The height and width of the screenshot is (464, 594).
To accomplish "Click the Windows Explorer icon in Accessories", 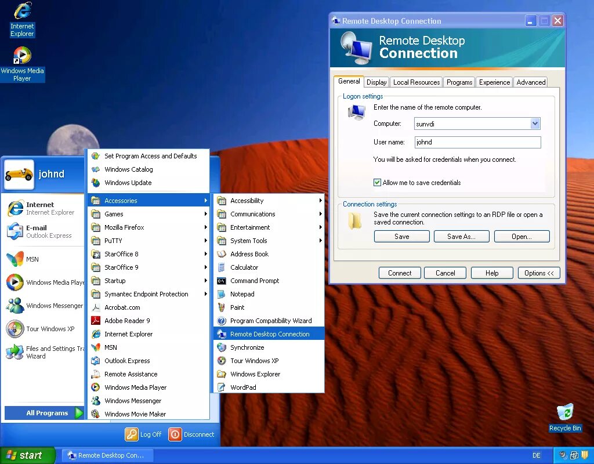I will (222, 374).
